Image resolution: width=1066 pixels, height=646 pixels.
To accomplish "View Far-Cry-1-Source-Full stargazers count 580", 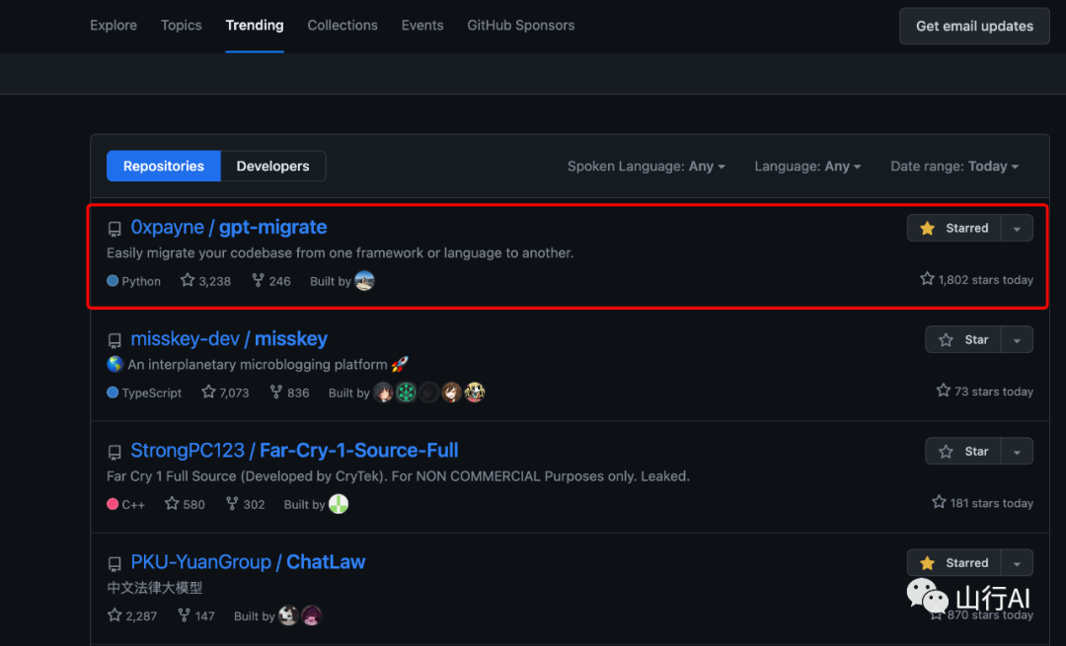I will pyautogui.click(x=185, y=503).
